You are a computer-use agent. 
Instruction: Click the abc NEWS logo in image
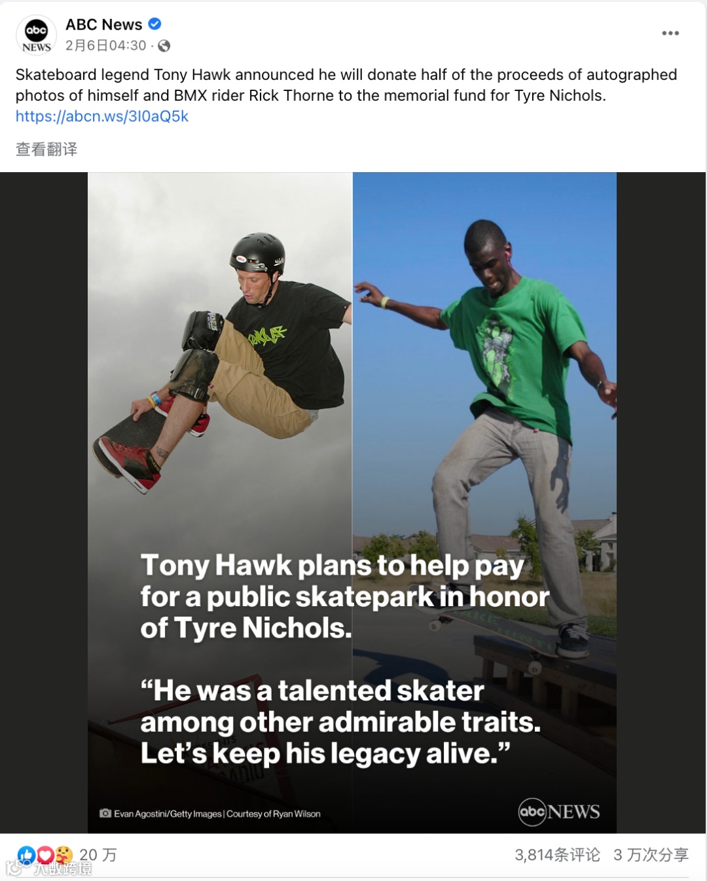559,812
